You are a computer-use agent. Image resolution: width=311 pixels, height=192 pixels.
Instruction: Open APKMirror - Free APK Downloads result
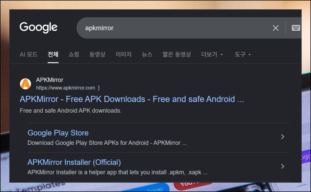point(132,99)
